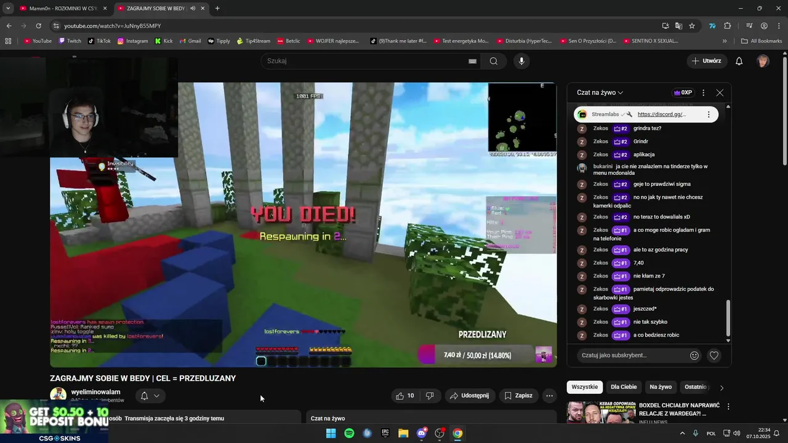Go back to the previous page

point(9,26)
